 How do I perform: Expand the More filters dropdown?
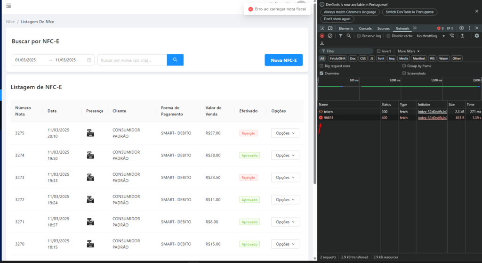click(408, 51)
